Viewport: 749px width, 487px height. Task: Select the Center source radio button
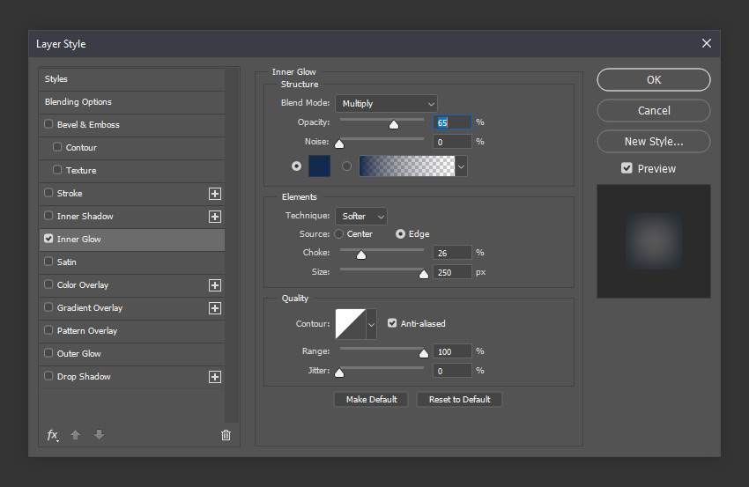pyautogui.click(x=338, y=234)
